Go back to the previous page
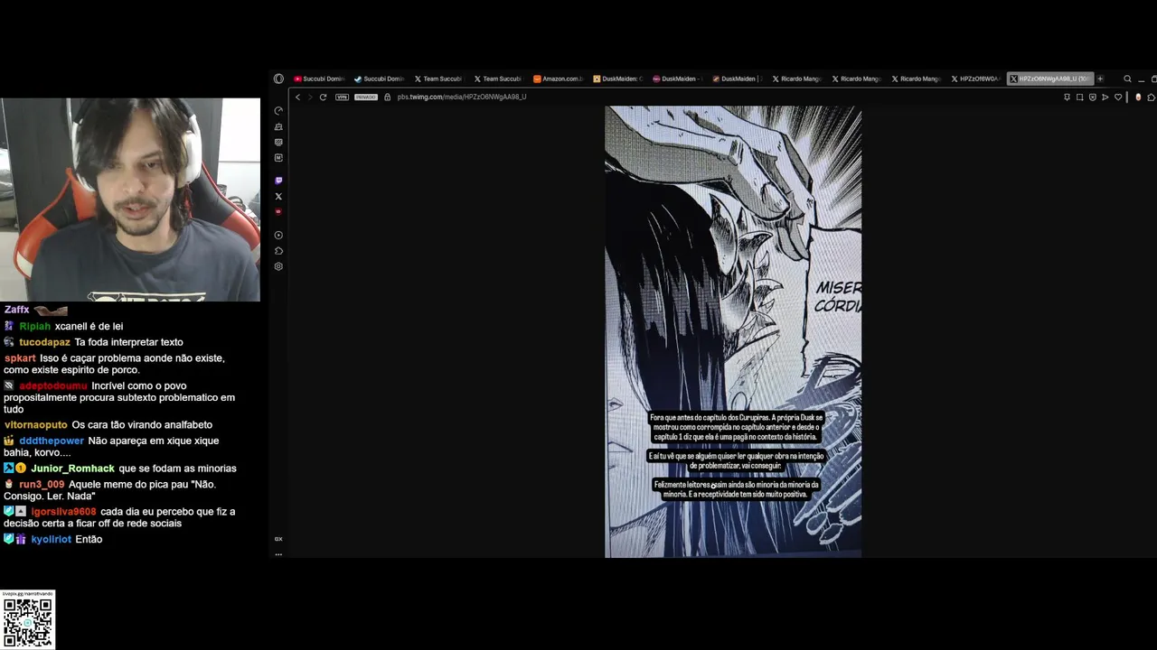The height and width of the screenshot is (650, 1157). click(x=297, y=97)
